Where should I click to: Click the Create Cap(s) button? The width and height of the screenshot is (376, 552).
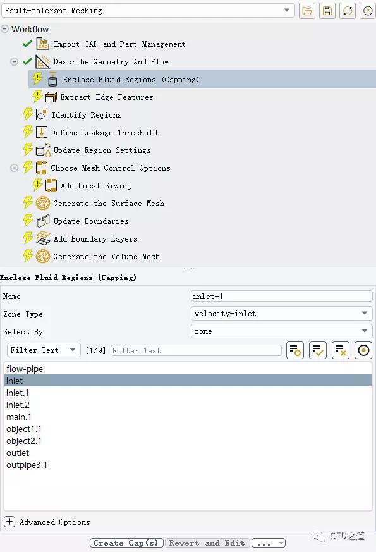126,543
